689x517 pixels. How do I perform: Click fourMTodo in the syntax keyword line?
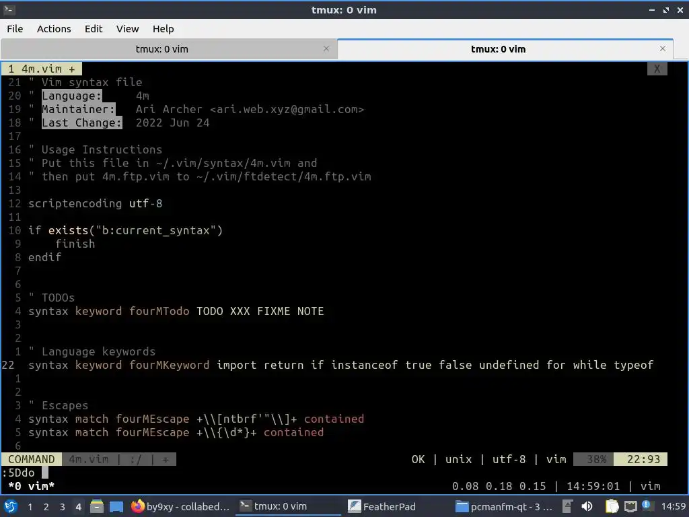pyautogui.click(x=159, y=311)
